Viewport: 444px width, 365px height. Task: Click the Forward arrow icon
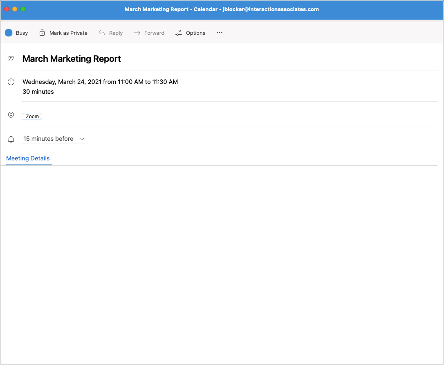click(137, 33)
